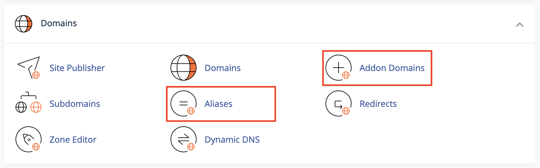This screenshot has height=168, width=540.
Task: Open the Redirects link text
Action: point(378,104)
